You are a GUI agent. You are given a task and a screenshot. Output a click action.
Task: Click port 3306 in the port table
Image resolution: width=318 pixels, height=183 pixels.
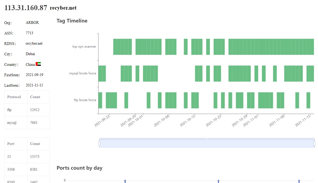(11, 169)
